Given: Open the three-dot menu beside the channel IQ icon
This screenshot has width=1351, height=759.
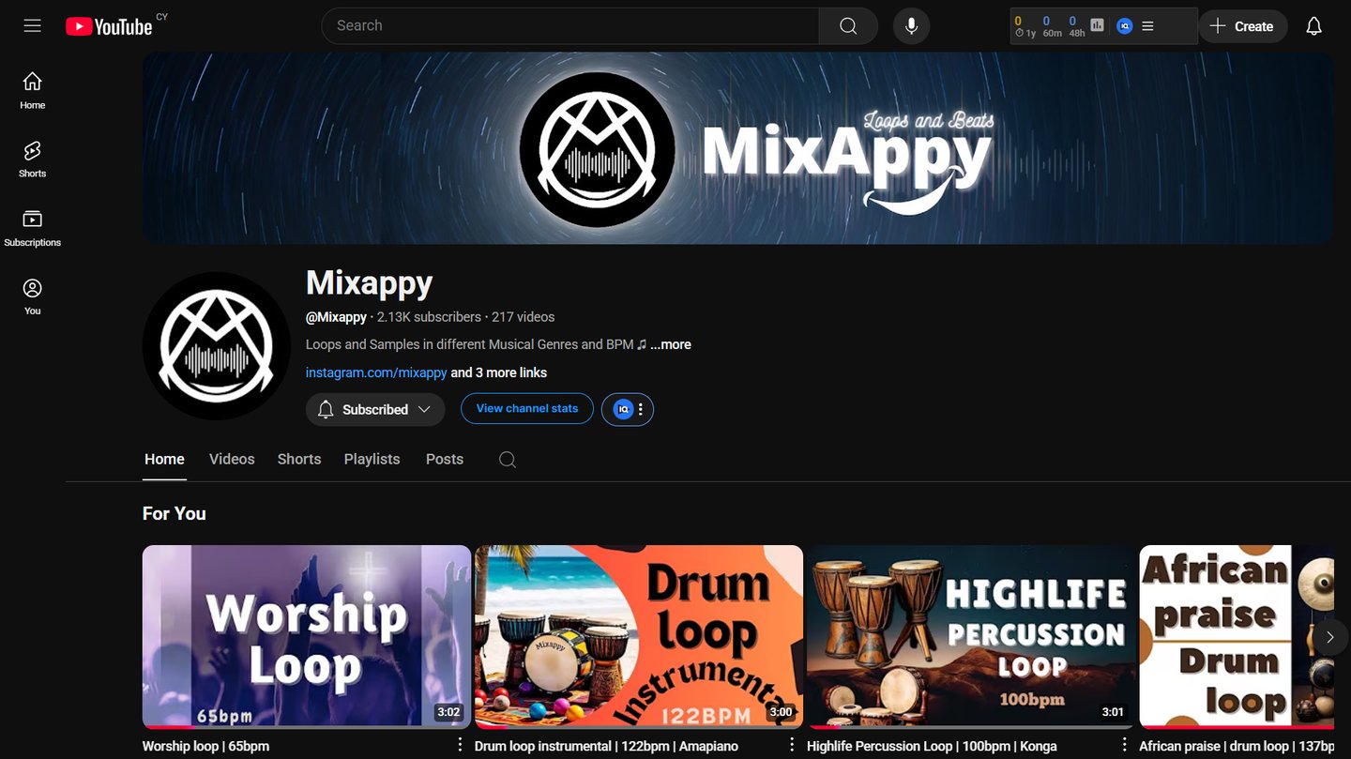Looking at the screenshot, I should (641, 409).
